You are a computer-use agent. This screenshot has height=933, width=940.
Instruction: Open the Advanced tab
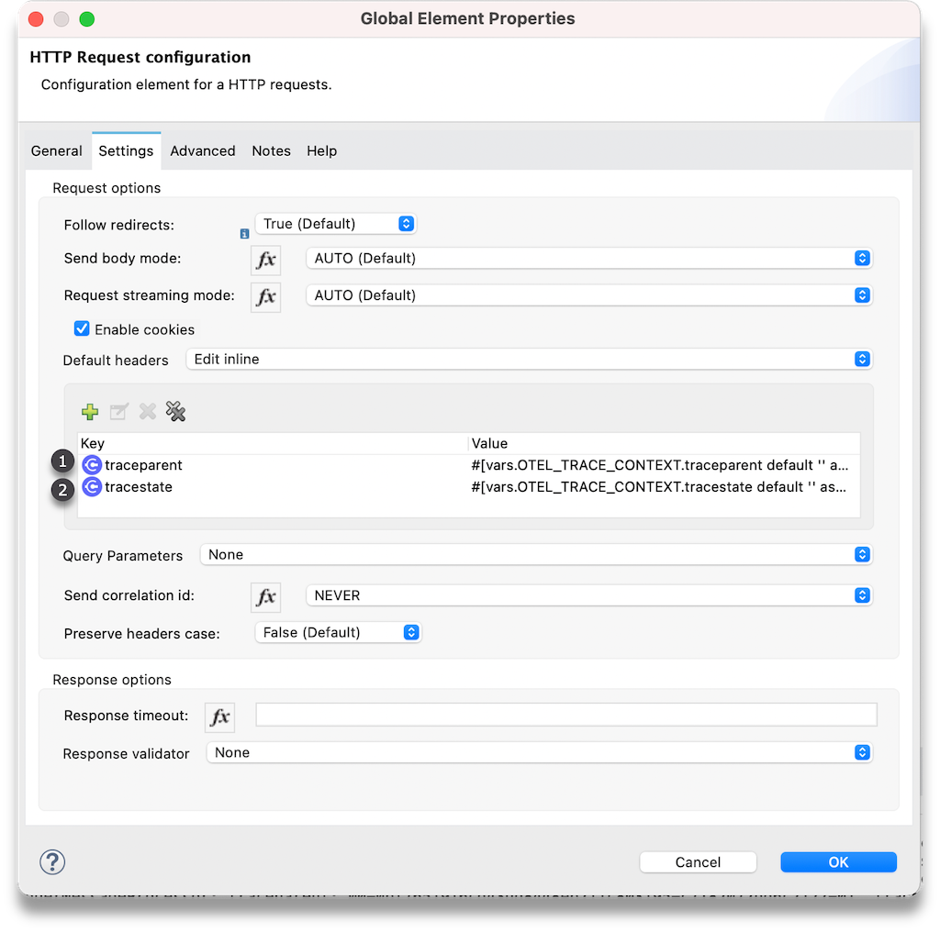point(202,151)
